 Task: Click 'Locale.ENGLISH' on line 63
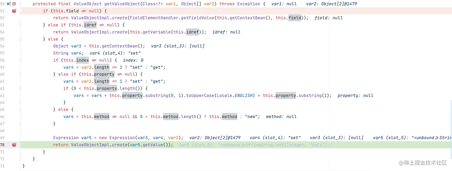(235, 96)
